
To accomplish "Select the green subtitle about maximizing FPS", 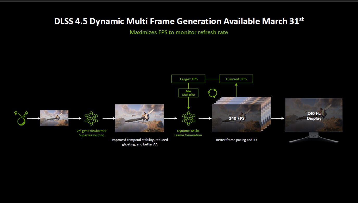I will [x=179, y=32].
